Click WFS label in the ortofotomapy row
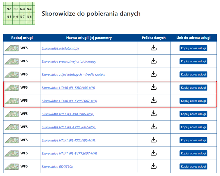Viewport: 220px width, 176px height. (24, 48)
